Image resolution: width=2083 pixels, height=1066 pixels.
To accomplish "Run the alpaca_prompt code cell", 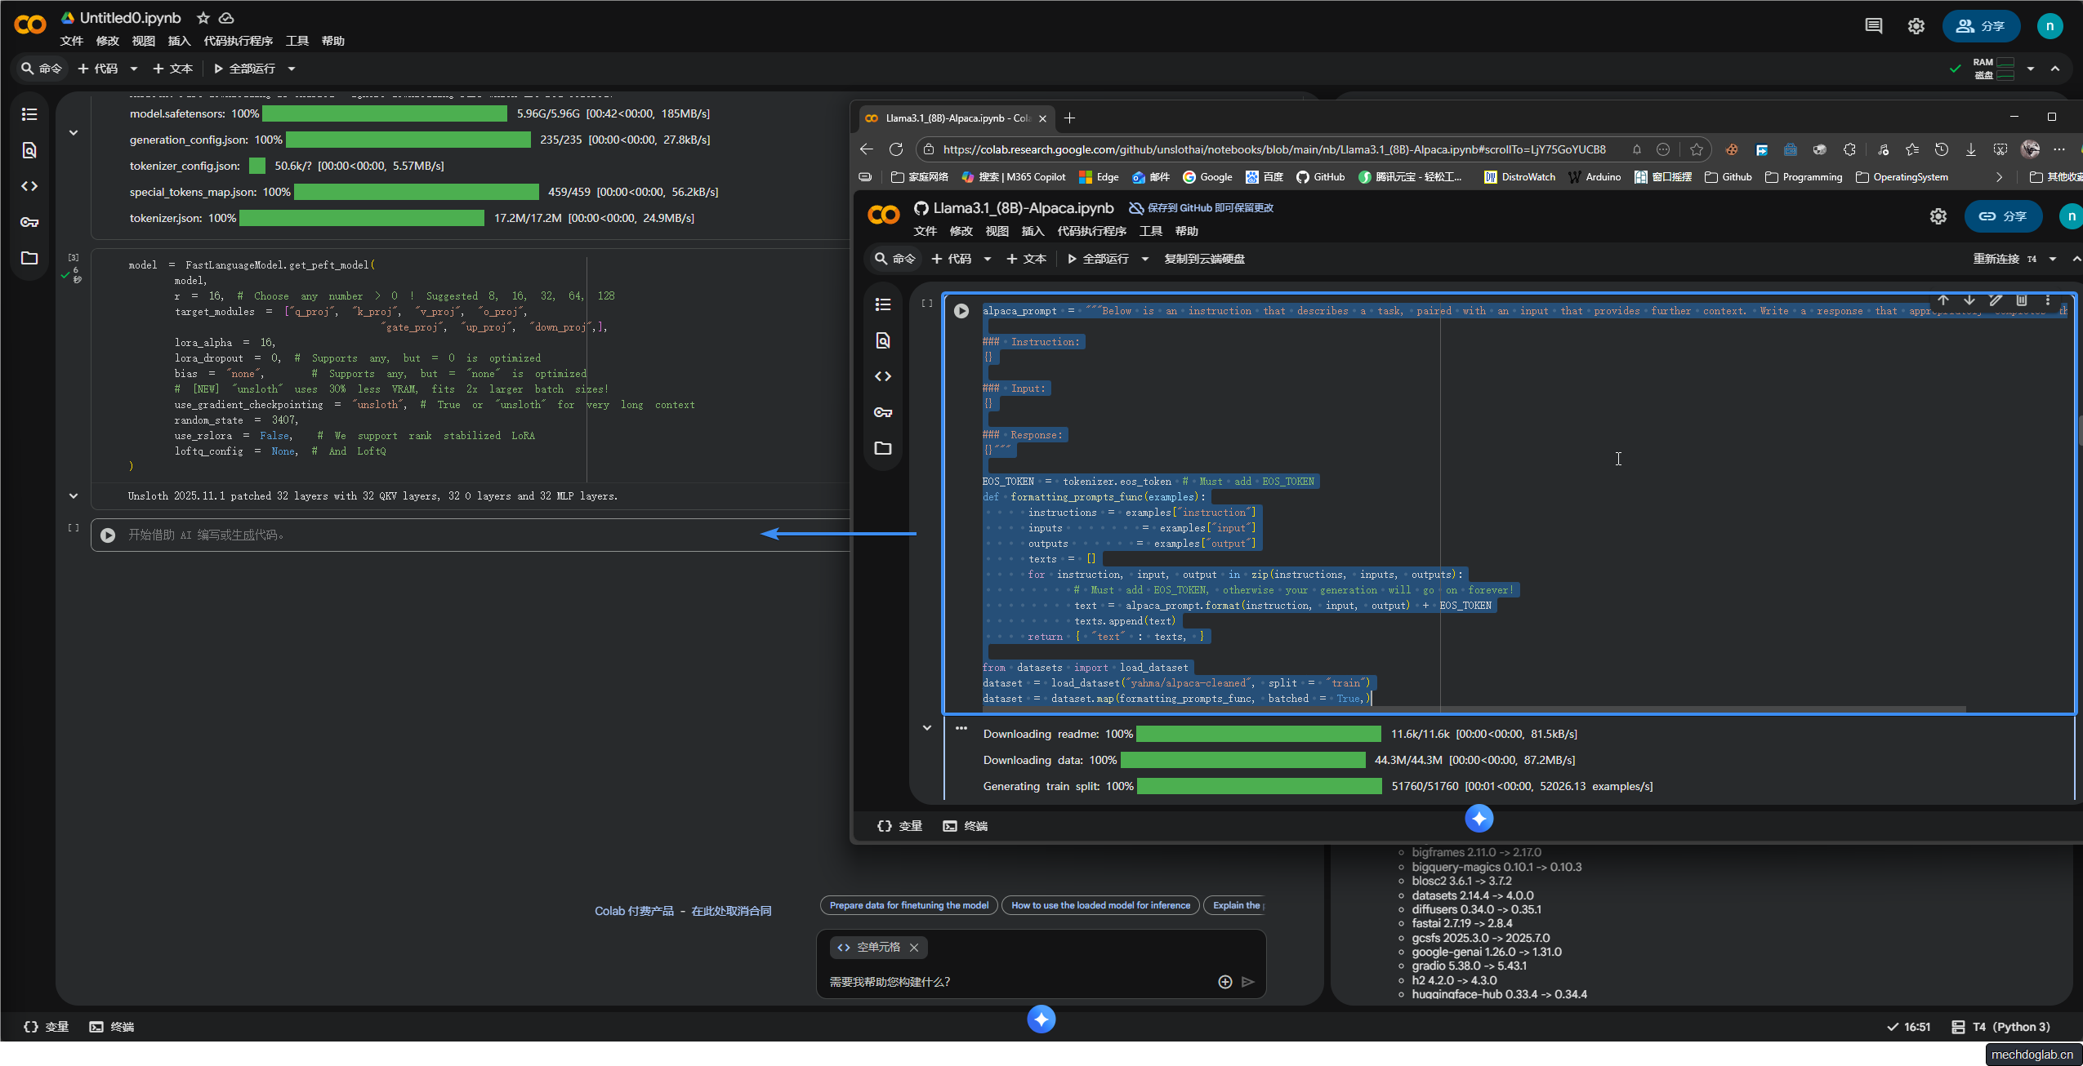I will pyautogui.click(x=961, y=311).
